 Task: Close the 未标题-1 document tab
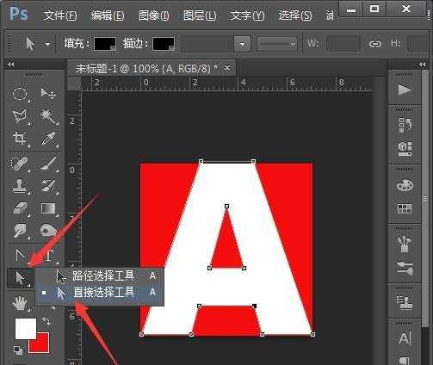227,68
